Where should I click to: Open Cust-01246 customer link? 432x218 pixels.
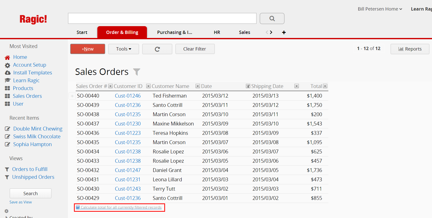coord(128,96)
